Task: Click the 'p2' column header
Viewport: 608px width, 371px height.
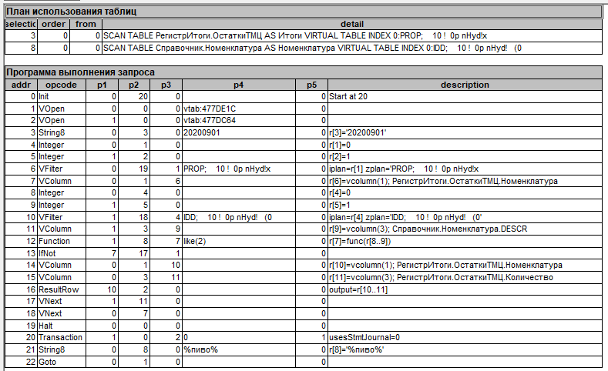Action: pos(134,85)
